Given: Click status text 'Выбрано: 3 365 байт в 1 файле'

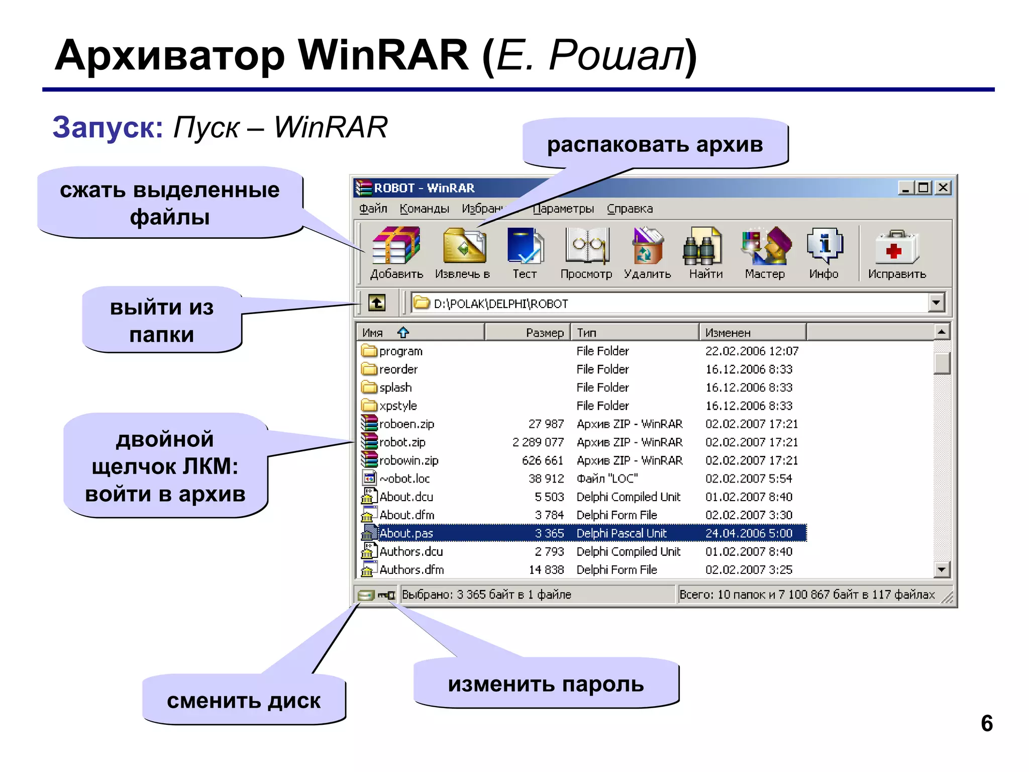Looking at the screenshot, I should (486, 595).
